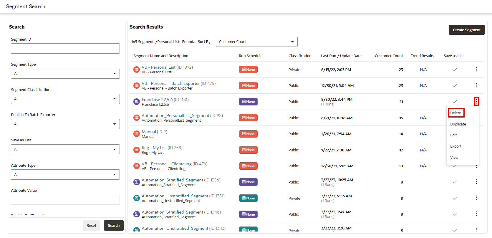Click teal icon beside Automation_Unstratified_Segment (ID 1351)
Viewport: 492px width, 238px height.
(x=137, y=198)
